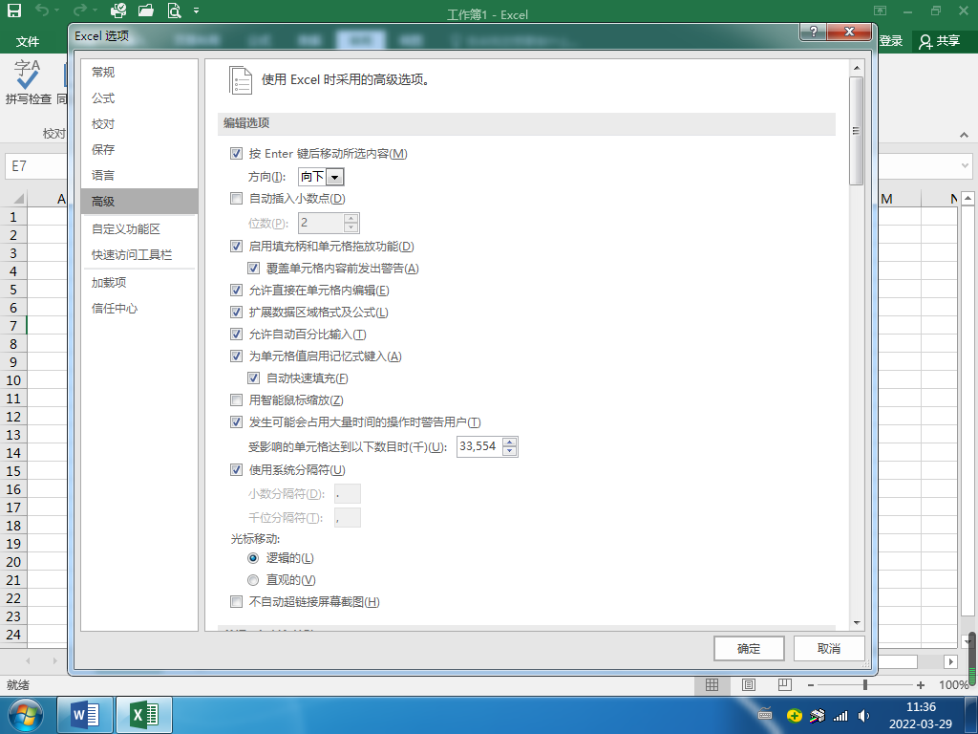Toggle use system separators checkbox

pos(237,470)
